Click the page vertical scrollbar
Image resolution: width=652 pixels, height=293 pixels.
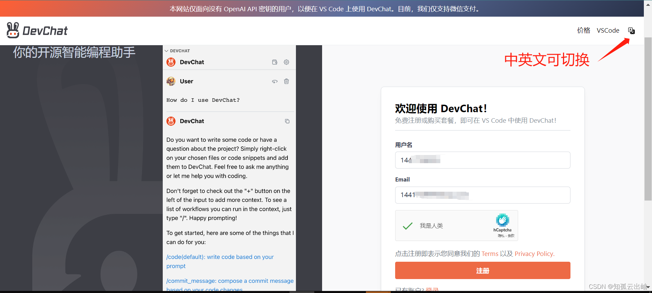click(648, 119)
